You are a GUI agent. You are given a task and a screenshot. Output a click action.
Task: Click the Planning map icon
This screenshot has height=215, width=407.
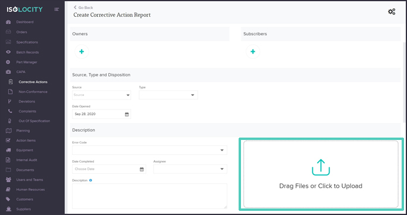point(8,130)
